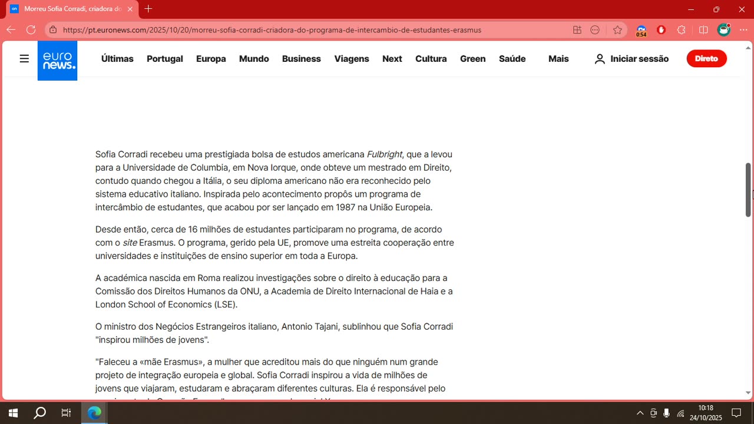Open the Portugal section
The width and height of the screenshot is (754, 424).
[165, 59]
